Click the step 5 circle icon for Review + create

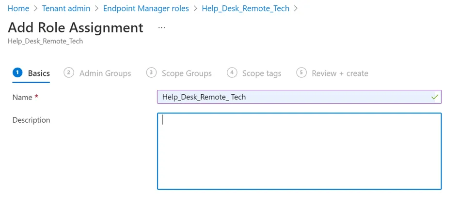click(301, 72)
